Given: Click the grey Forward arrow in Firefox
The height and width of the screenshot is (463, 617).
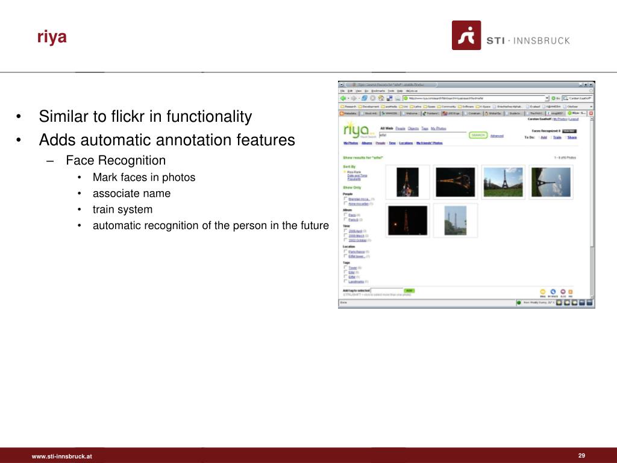Looking at the screenshot, I should tap(353, 98).
